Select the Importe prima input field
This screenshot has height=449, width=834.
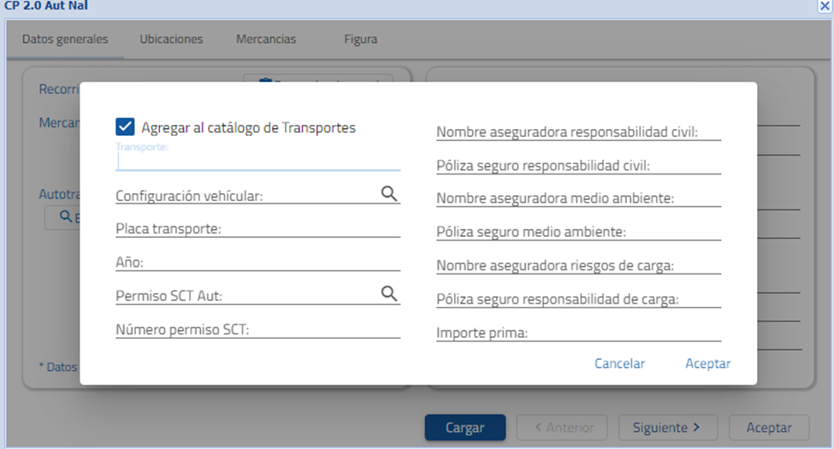coord(578,333)
